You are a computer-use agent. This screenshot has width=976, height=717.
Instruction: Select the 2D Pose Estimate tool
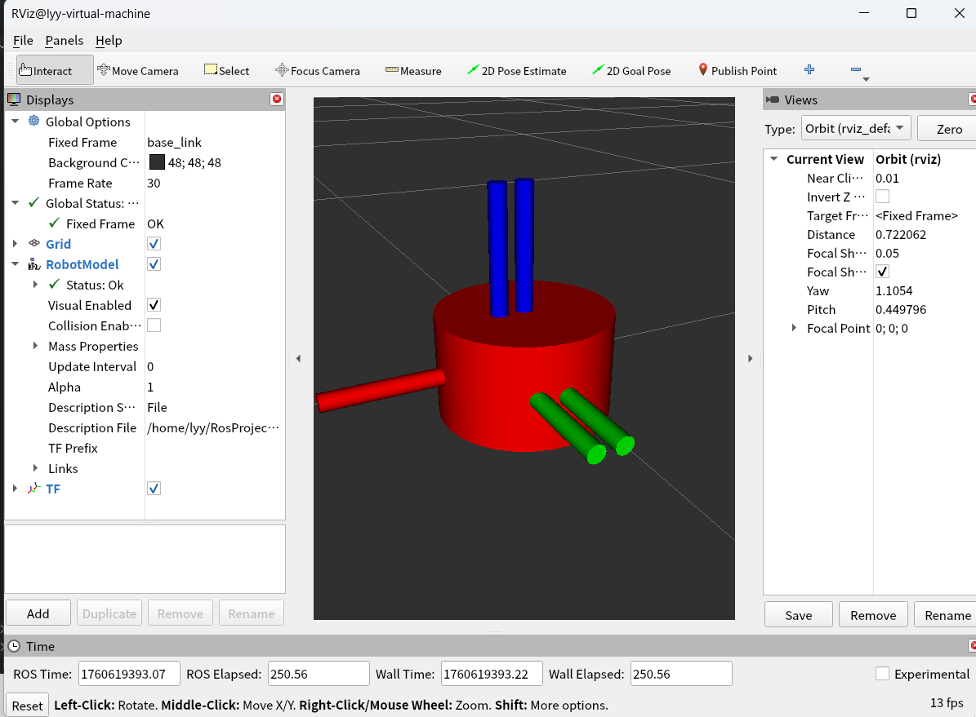(x=517, y=70)
